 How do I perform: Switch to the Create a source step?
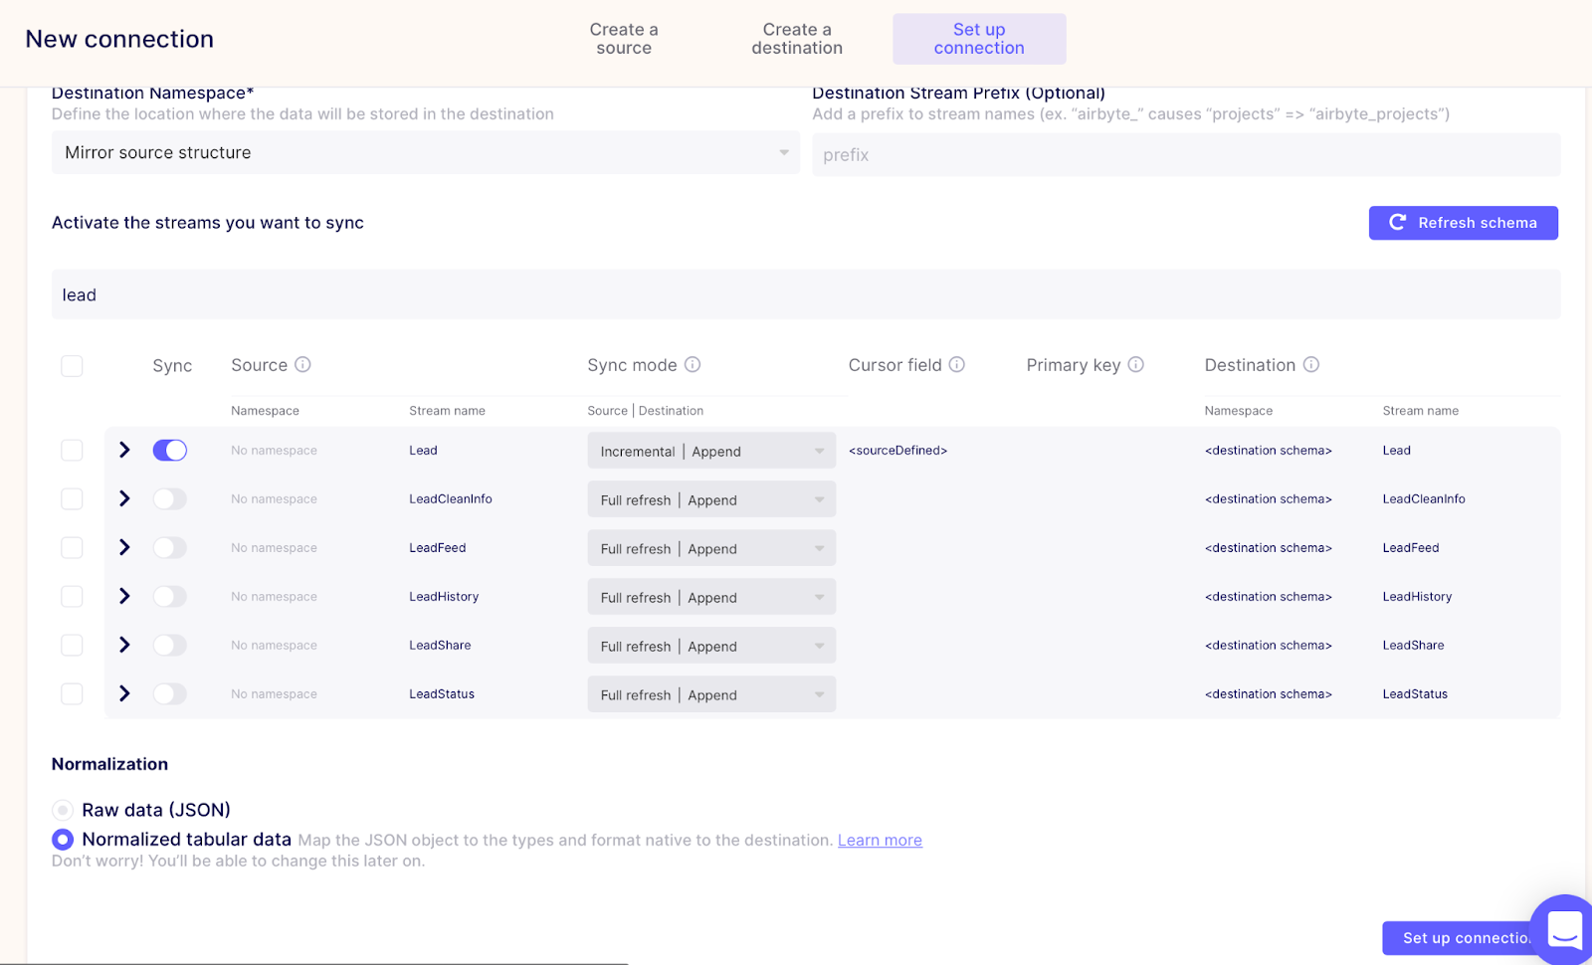(x=623, y=39)
